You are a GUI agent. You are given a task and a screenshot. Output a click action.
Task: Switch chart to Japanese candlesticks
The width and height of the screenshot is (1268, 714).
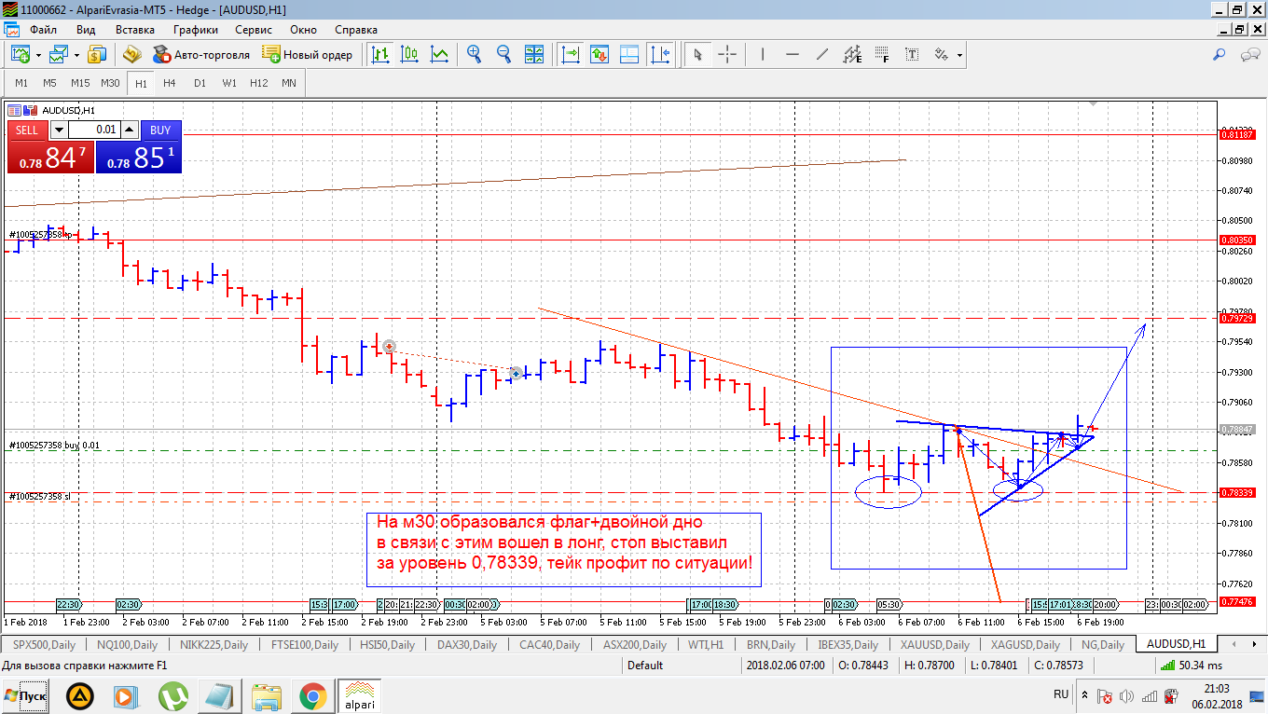409,54
